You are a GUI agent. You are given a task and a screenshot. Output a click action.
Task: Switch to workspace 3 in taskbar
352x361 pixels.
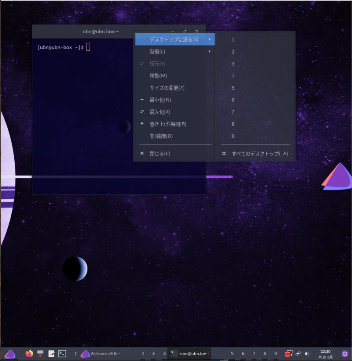pos(153,354)
